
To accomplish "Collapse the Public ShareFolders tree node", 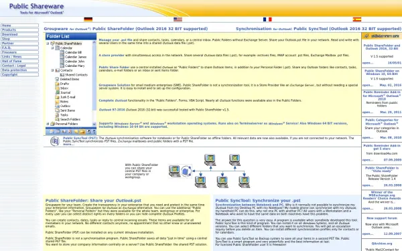I will 48,44.
